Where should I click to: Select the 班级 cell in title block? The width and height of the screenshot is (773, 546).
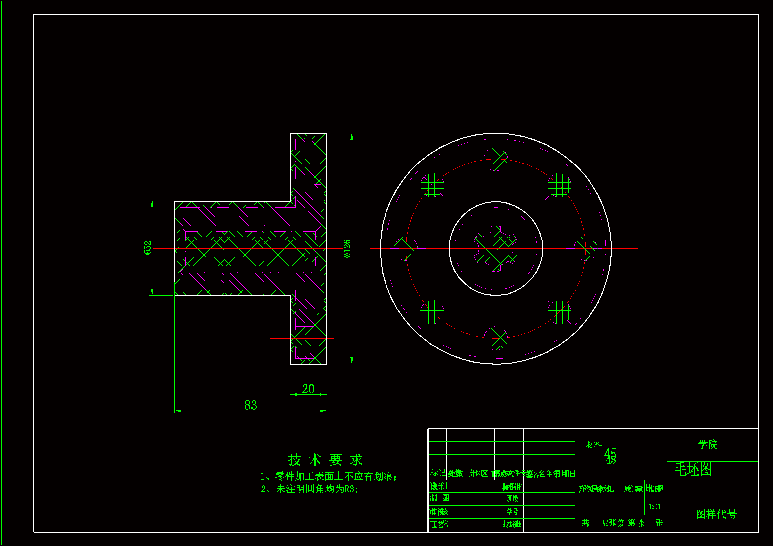(512, 498)
